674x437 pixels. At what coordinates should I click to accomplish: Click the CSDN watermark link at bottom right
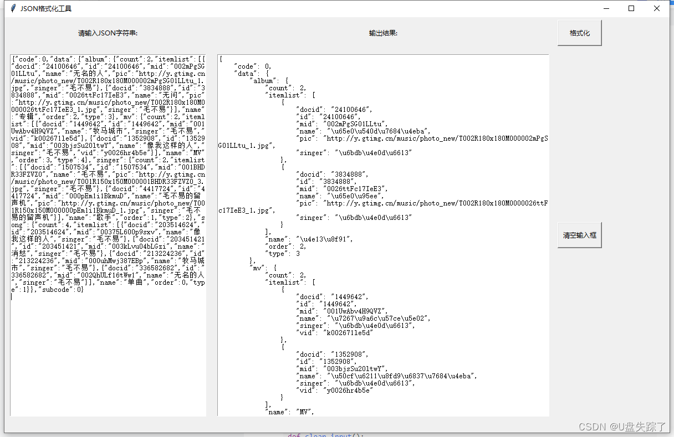click(624, 426)
